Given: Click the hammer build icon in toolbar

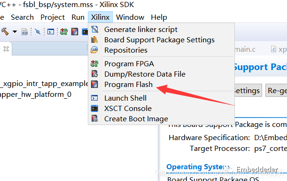Looking at the screenshot, I should tap(5, 31).
